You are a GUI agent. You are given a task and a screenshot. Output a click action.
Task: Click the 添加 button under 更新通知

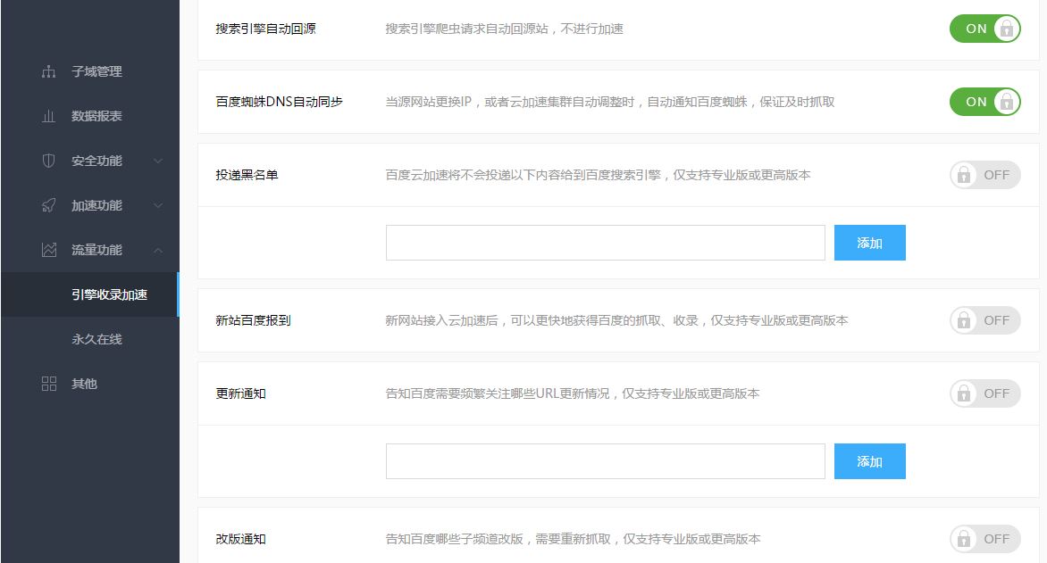pyautogui.click(x=869, y=461)
